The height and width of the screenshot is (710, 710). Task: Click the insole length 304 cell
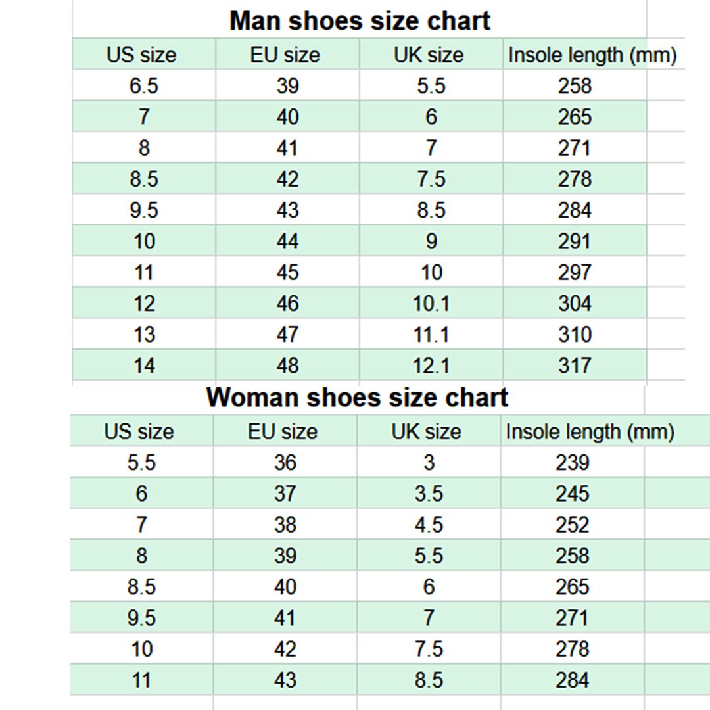575,304
